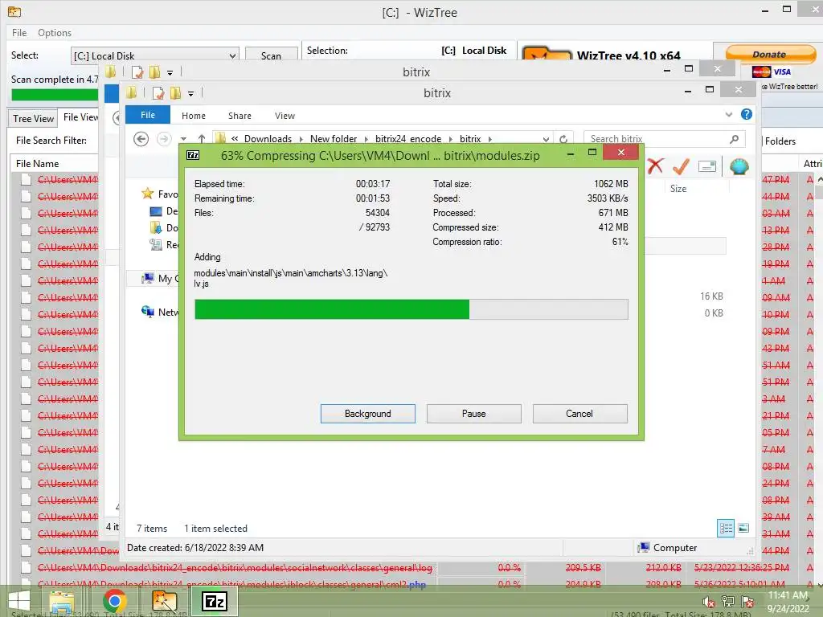Screen dimensions: 823x617
Task: Click Properties icon in front bitrix title bar
Action: (x=158, y=93)
